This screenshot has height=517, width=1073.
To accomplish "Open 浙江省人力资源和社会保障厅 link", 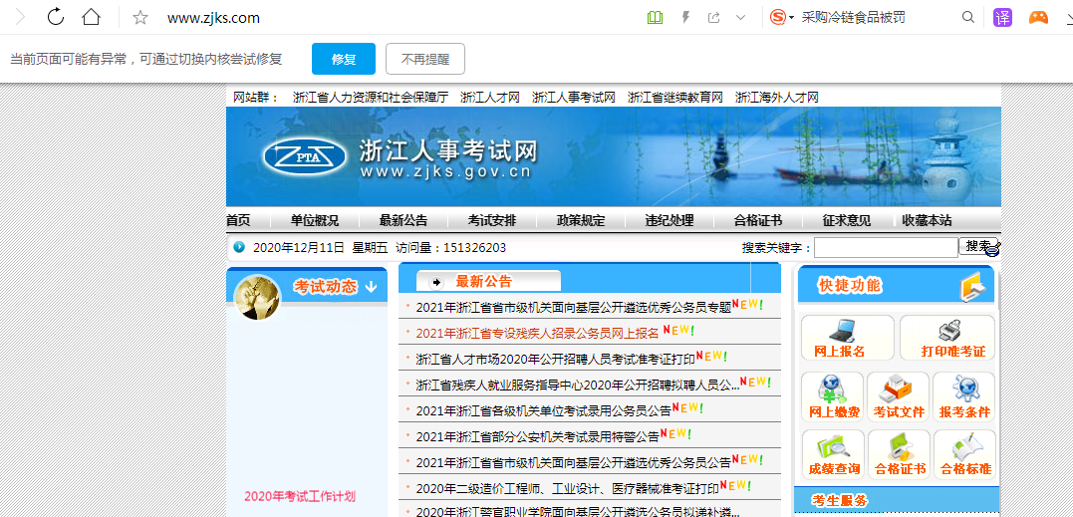I will tap(371, 97).
